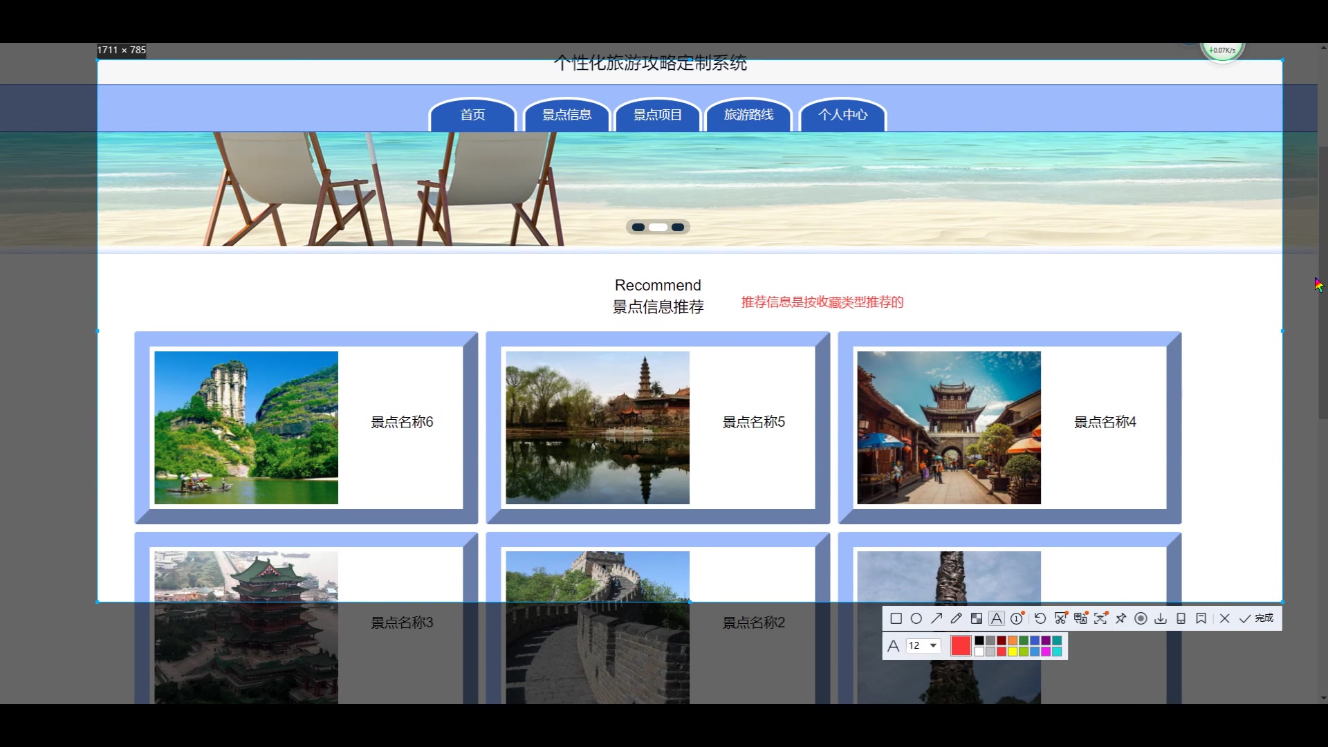Select the text annotation tool
The width and height of the screenshot is (1328, 747).
tap(997, 618)
